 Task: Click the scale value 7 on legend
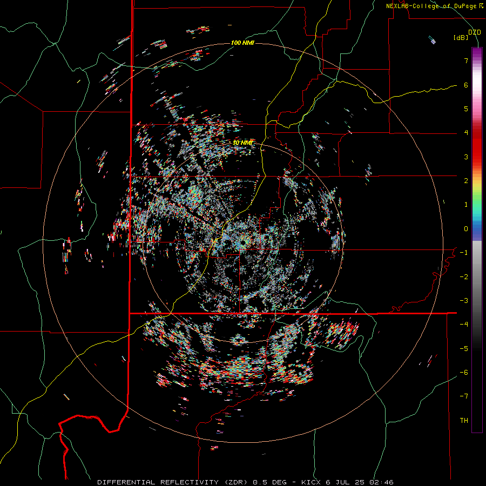pos(466,60)
